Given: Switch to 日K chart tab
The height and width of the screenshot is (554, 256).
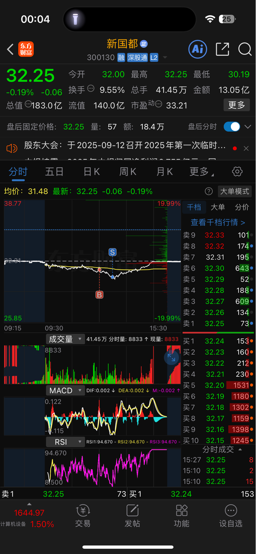Looking at the screenshot, I should tap(91, 172).
